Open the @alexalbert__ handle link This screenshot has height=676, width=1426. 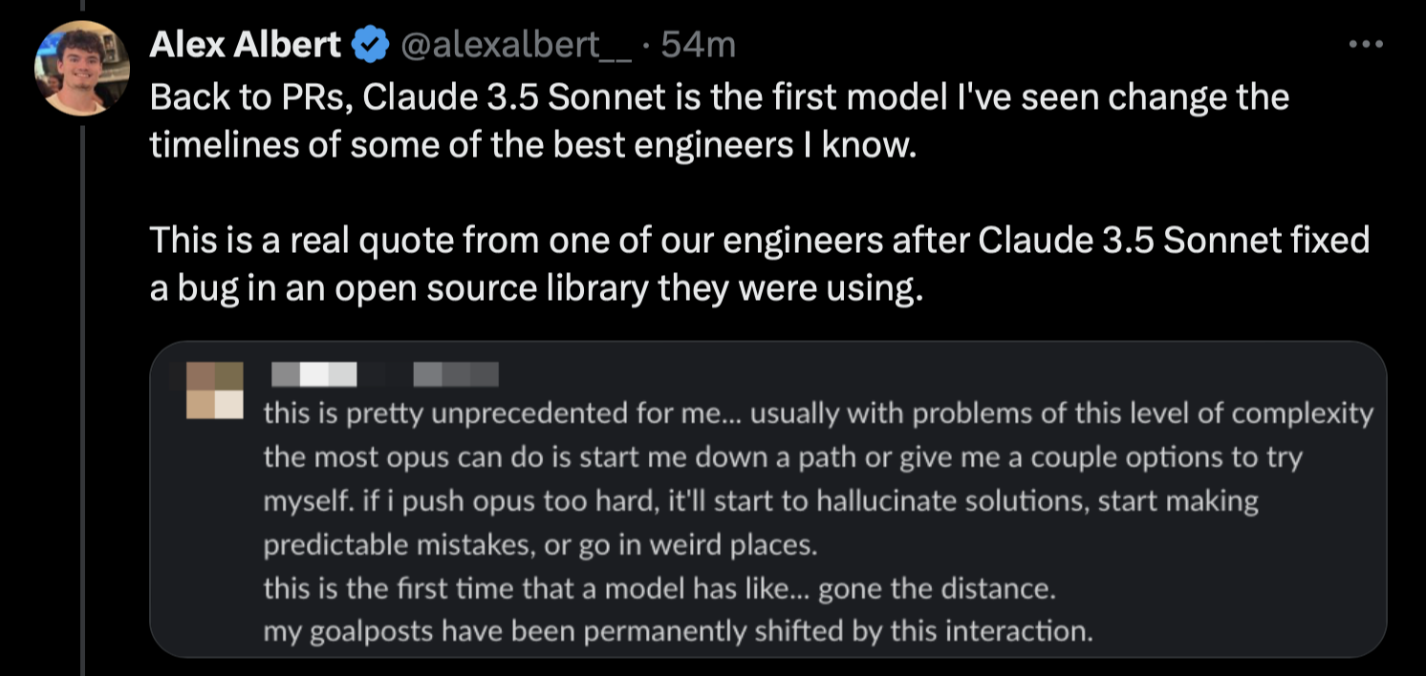[513, 45]
